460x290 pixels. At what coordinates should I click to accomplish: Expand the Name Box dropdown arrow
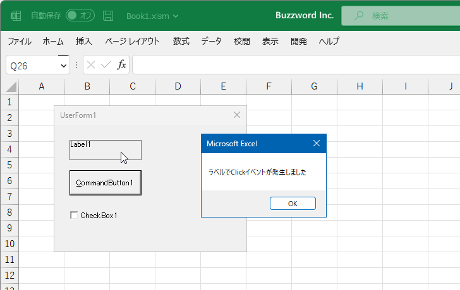(63, 66)
